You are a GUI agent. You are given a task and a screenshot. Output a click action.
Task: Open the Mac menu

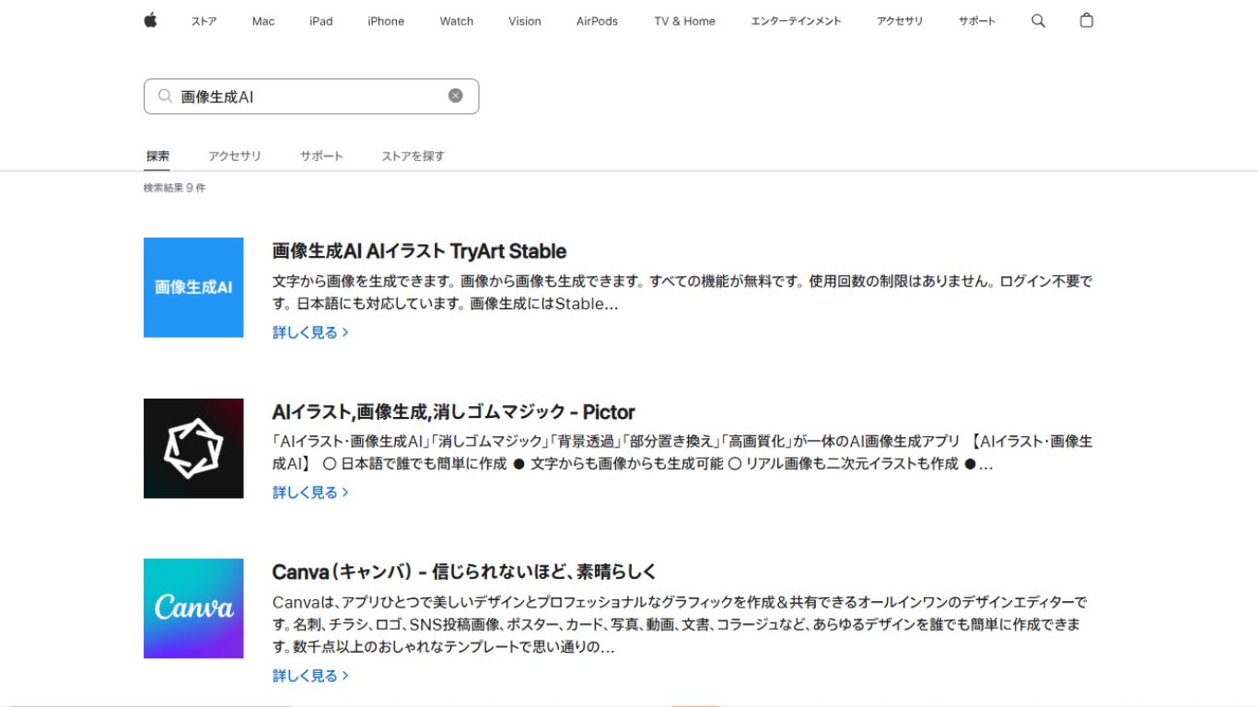click(x=263, y=21)
